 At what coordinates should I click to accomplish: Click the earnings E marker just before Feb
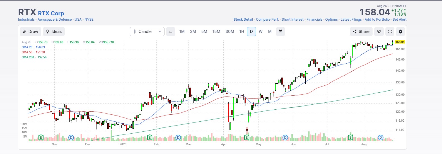coord(149,137)
